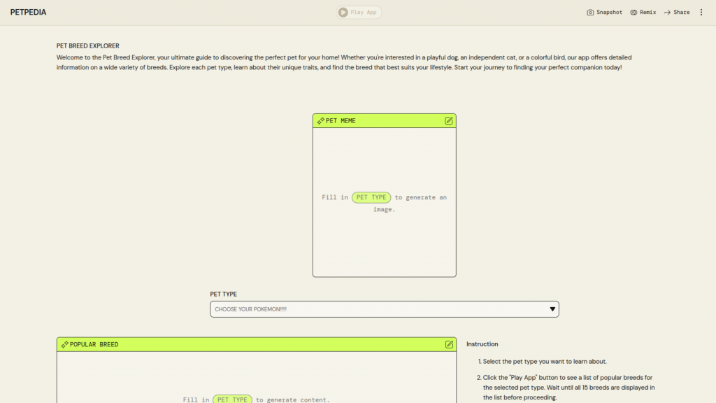716x403 pixels.
Task: Click the Share arrow icon
Action: pos(667,13)
